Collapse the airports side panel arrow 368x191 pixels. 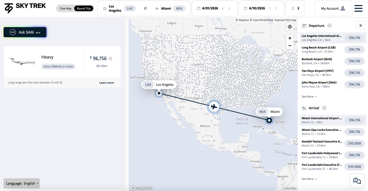tap(360, 26)
